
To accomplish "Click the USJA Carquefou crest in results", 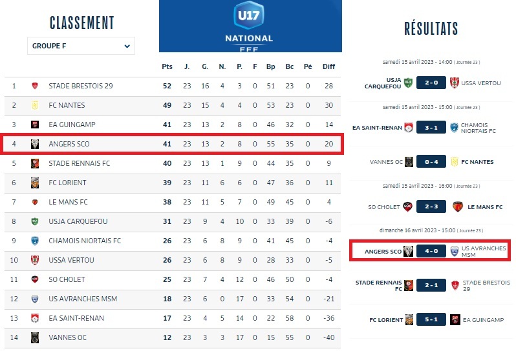I will point(408,83).
